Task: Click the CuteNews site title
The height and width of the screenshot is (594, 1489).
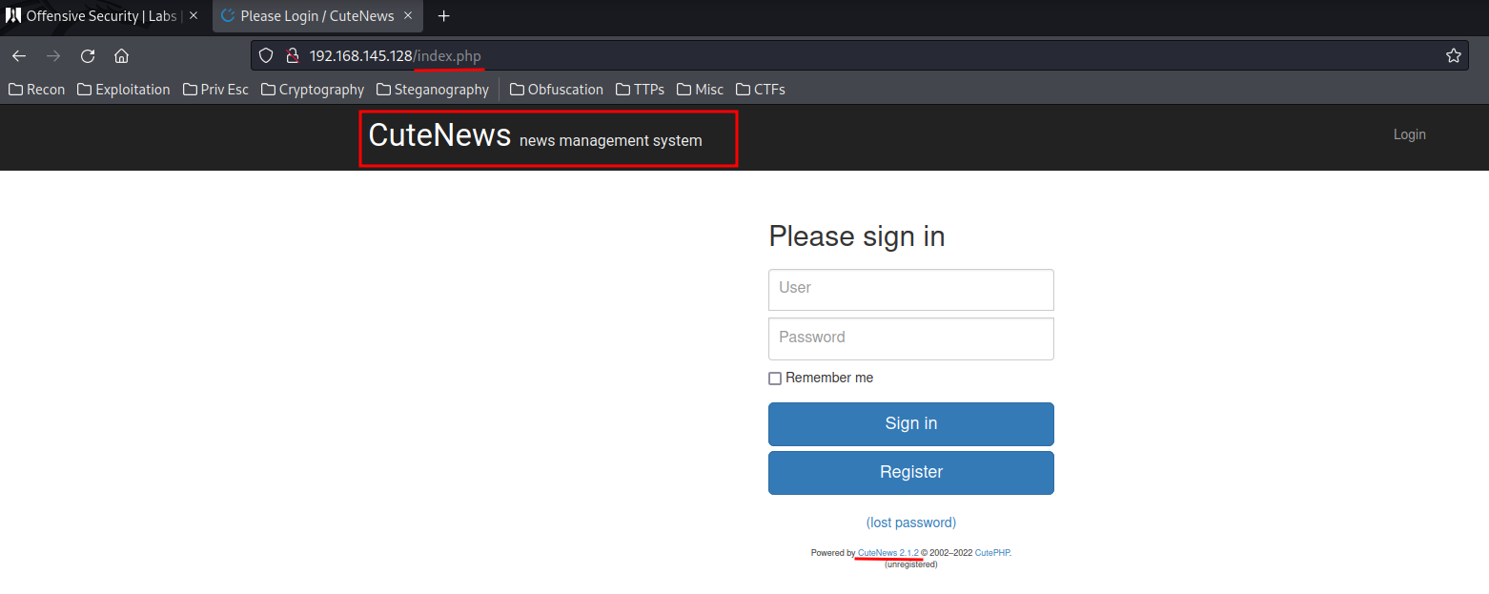Action: point(439,134)
